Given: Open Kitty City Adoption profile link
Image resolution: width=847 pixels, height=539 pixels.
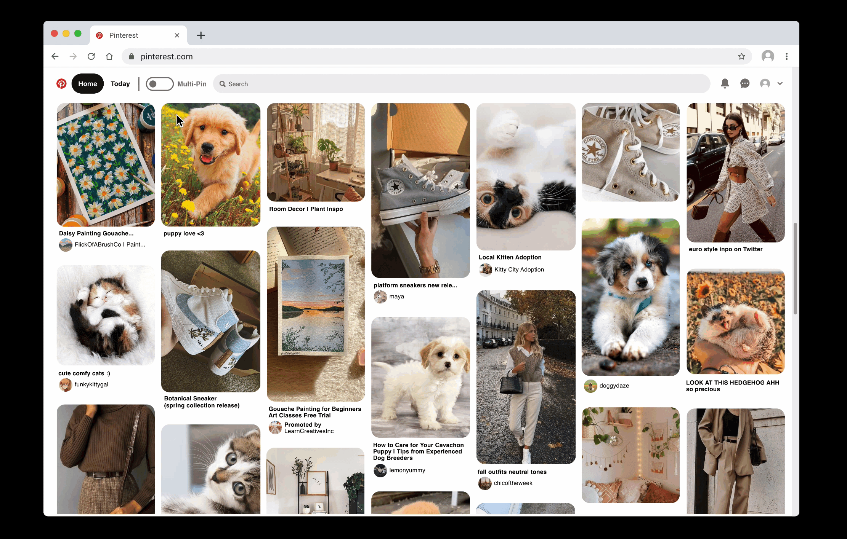Looking at the screenshot, I should point(519,269).
